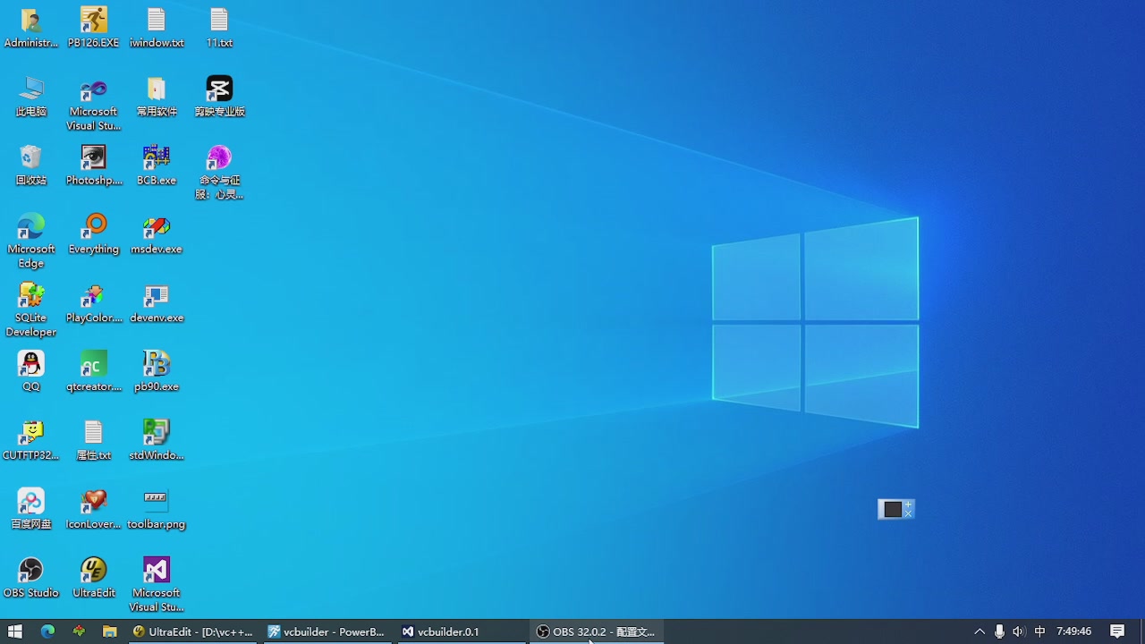Viewport: 1145px width, 644px height.
Task: Select the iwindow.txt file icon
Action: click(157, 21)
